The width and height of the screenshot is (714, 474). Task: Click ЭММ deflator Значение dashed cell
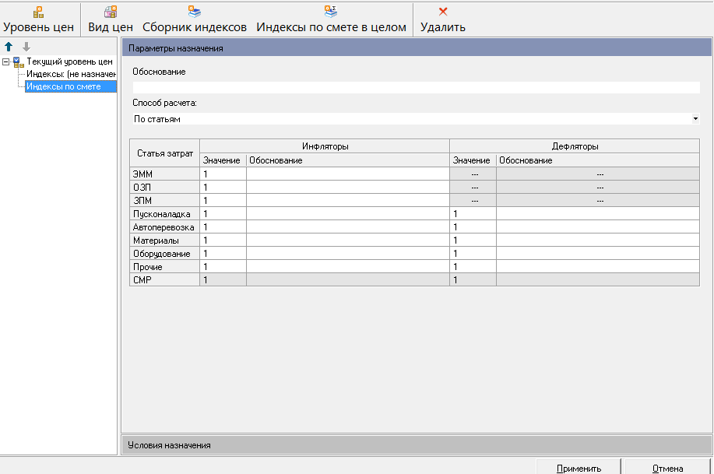click(473, 174)
